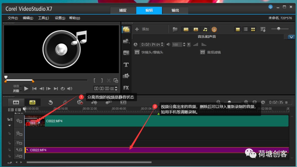Expand the options panel blue chevron
Image resolution: width=297 pixels, height=167 pixels.
coord(291,37)
